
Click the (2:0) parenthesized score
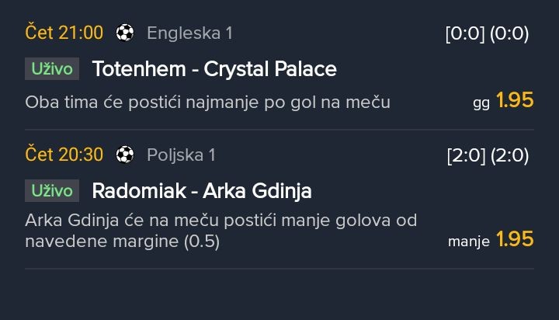tap(509, 155)
